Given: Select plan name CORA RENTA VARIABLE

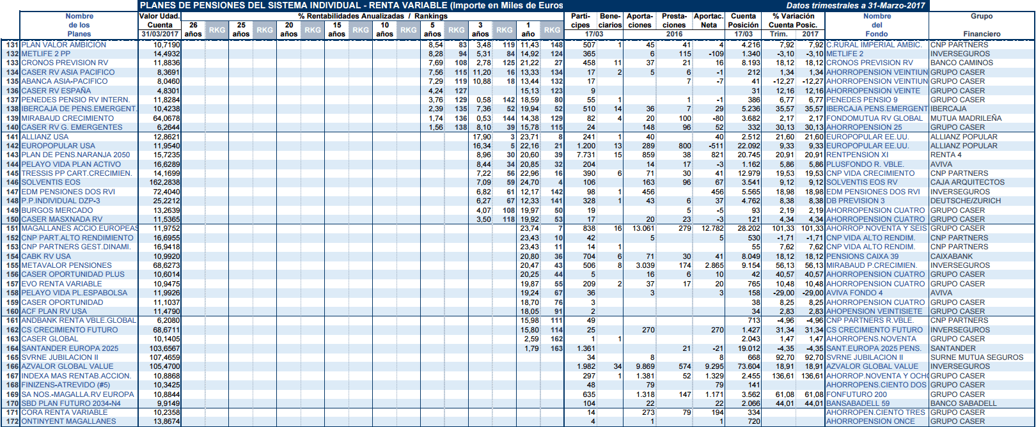Looking at the screenshot, I should (65, 412).
